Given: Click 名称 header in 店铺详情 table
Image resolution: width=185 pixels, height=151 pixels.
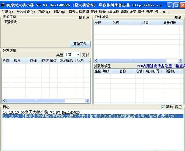Looking at the screenshot, I should tap(116, 23).
